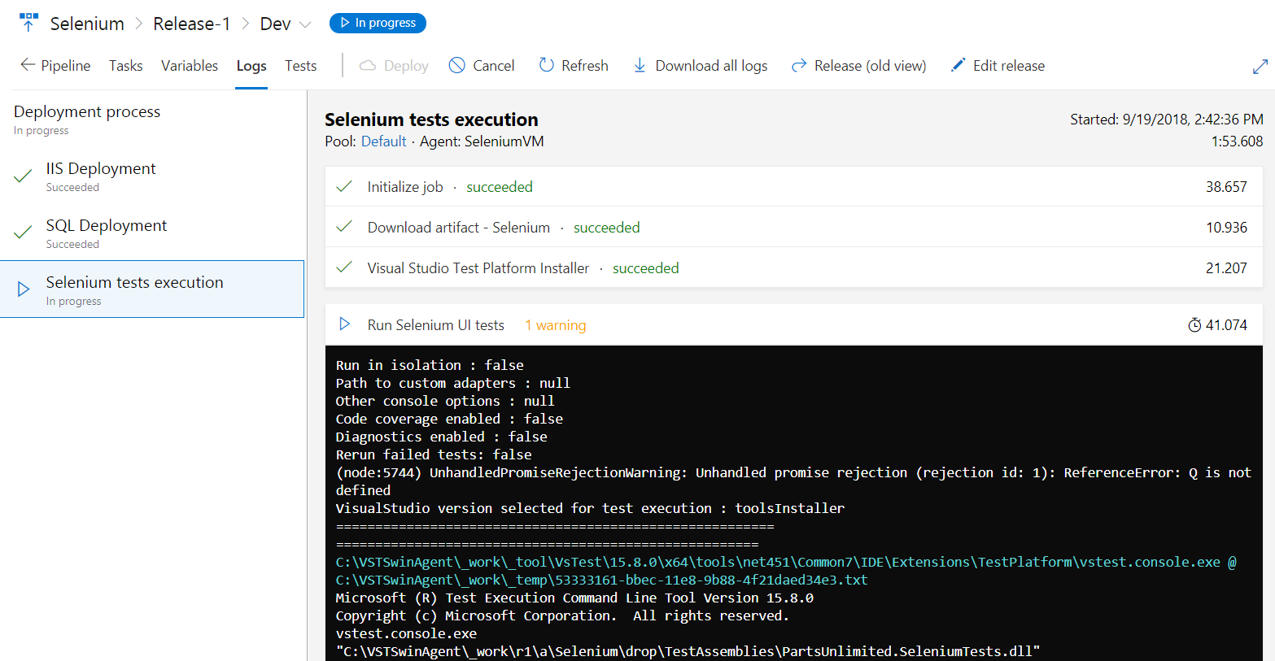Click the Refresh circular arrow icon

click(x=547, y=65)
